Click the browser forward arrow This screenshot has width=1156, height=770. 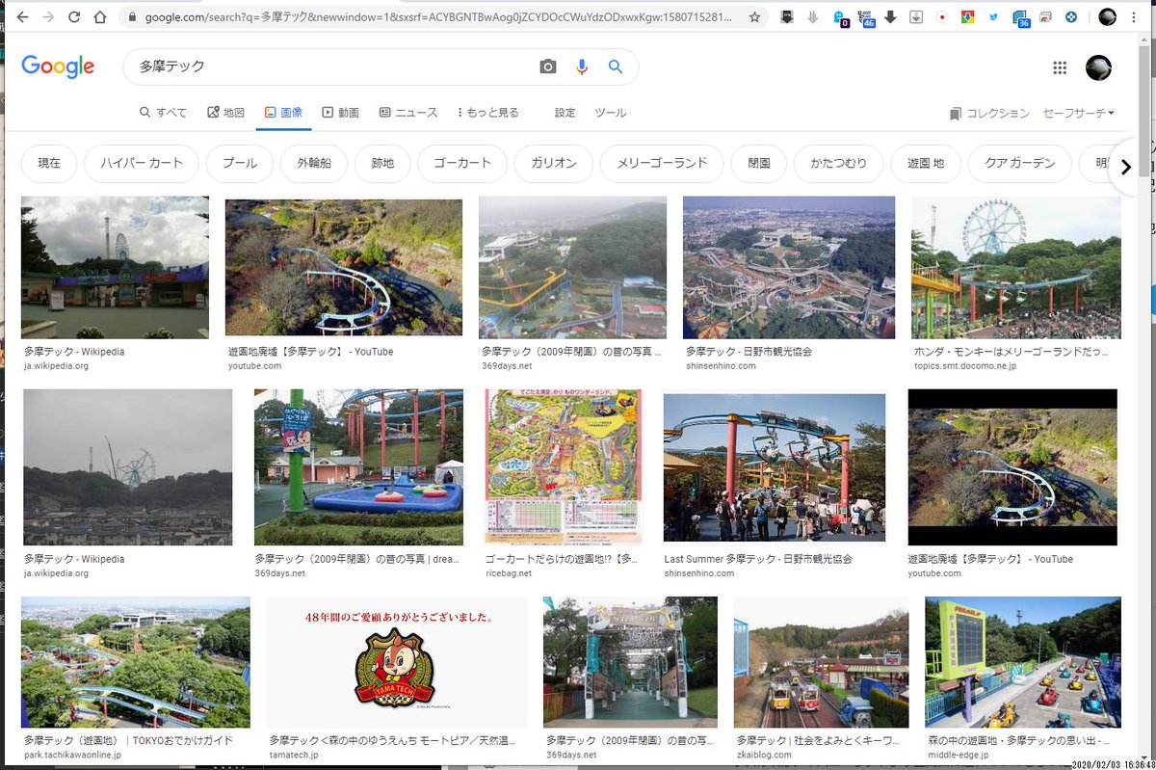pyautogui.click(x=48, y=17)
